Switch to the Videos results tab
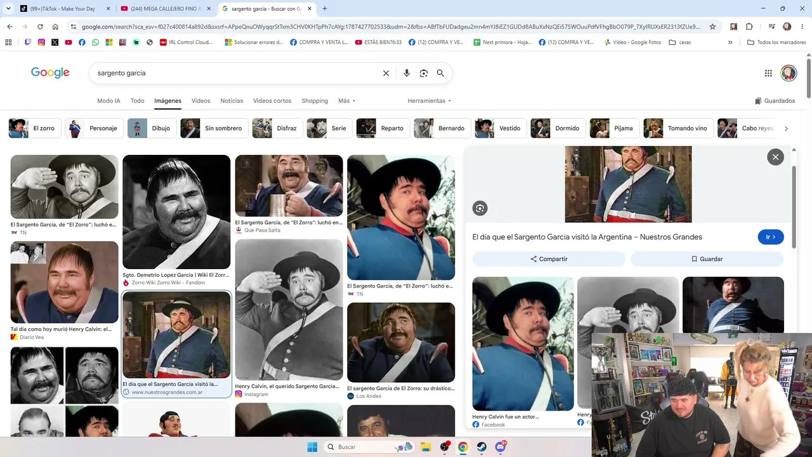 [x=200, y=101]
